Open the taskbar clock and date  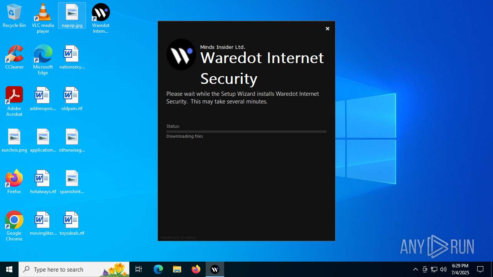(460, 269)
